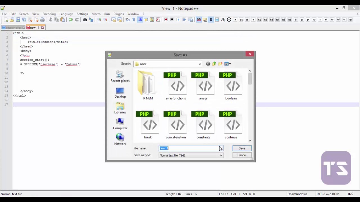
Task: Click the Save button
Action: (242, 148)
